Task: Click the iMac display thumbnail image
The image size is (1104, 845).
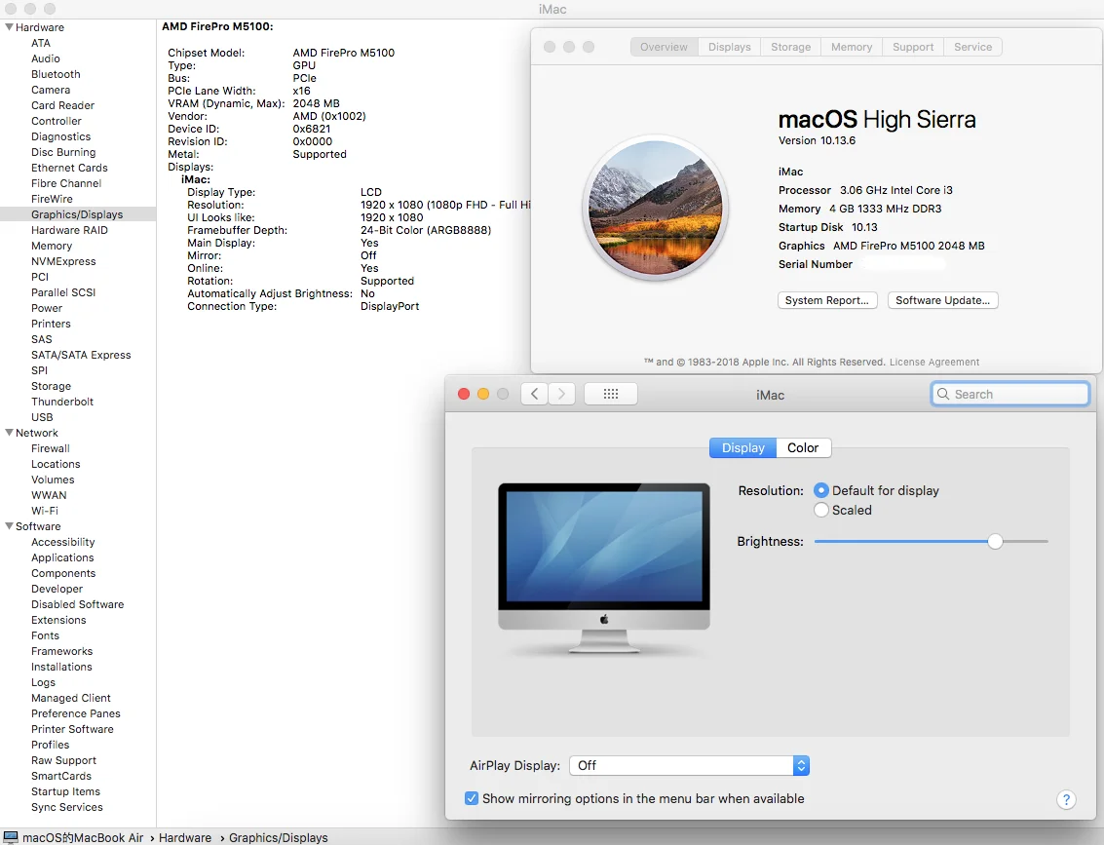Action: (x=604, y=566)
